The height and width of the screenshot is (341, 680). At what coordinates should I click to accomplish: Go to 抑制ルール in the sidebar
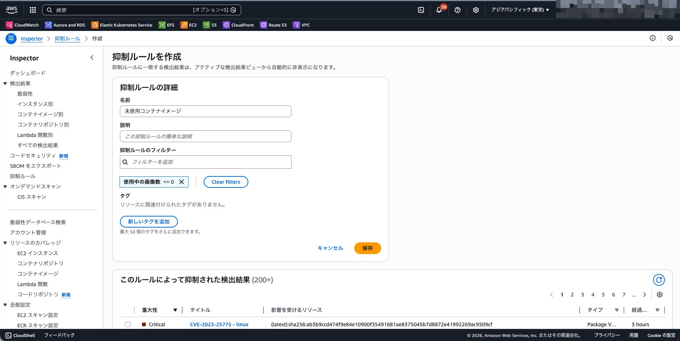click(23, 176)
